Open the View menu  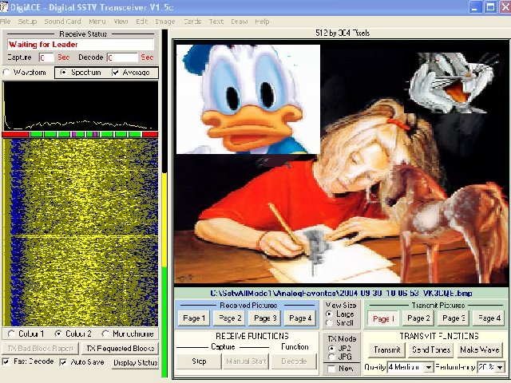tap(121, 22)
